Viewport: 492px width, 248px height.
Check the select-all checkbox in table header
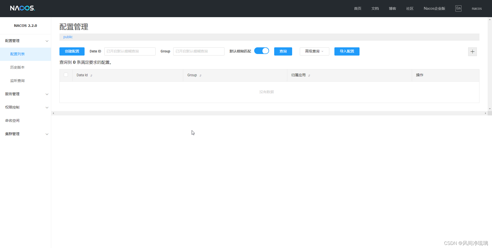click(x=66, y=75)
